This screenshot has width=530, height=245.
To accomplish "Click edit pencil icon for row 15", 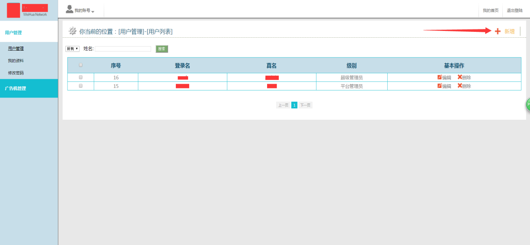I will click(440, 86).
